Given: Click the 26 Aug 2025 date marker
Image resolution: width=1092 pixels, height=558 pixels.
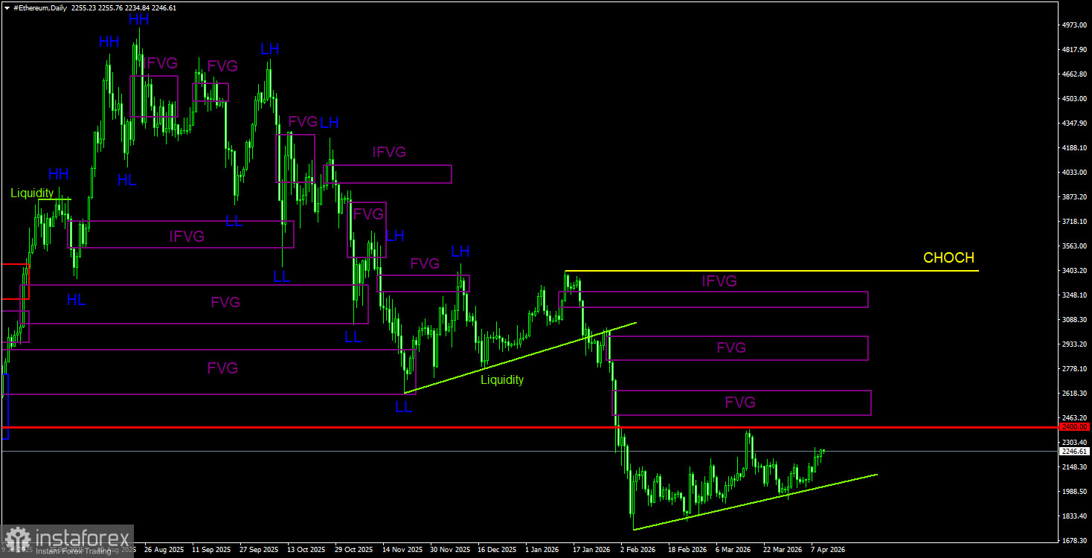Looking at the screenshot, I should point(163,551).
